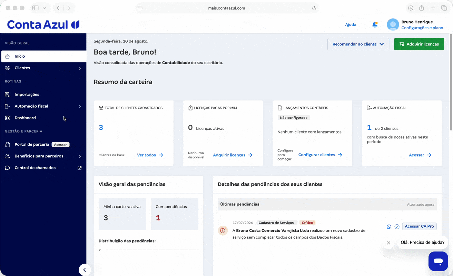
Task: Click the green Adquirir licenças button
Action: click(x=419, y=44)
